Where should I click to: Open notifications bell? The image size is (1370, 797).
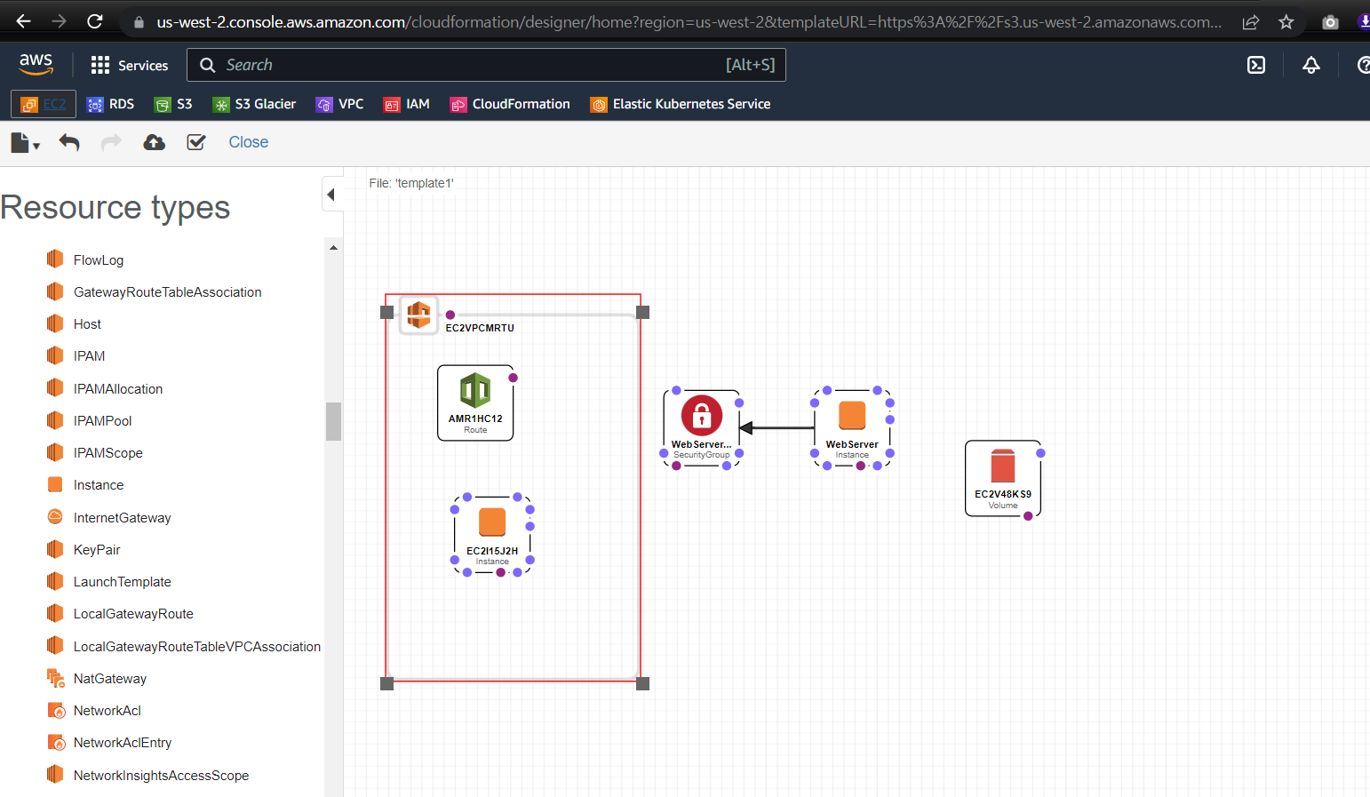(1311, 65)
